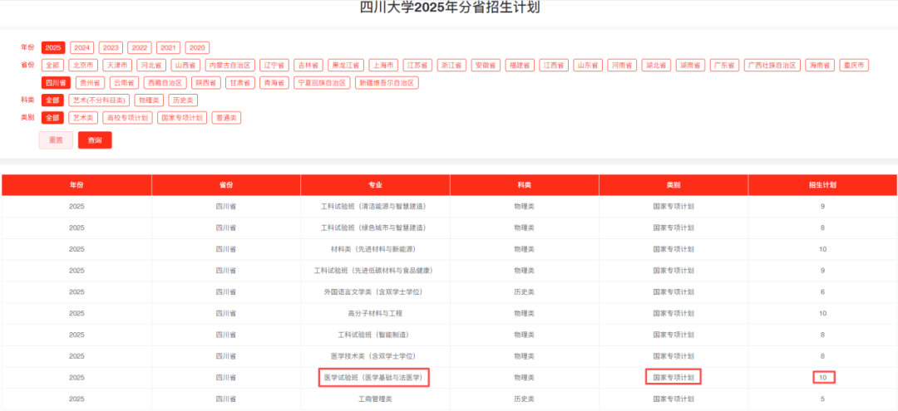Pick 甘肃省 province option
Viewport: 898px width, 411px height.
[240, 83]
